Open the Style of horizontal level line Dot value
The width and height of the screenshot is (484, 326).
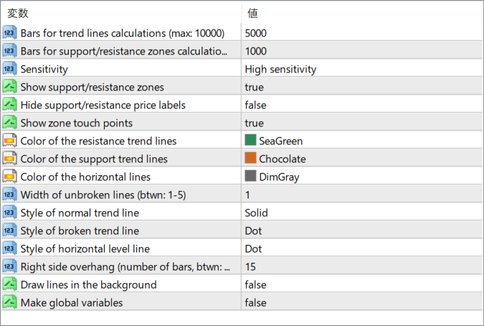tap(253, 248)
